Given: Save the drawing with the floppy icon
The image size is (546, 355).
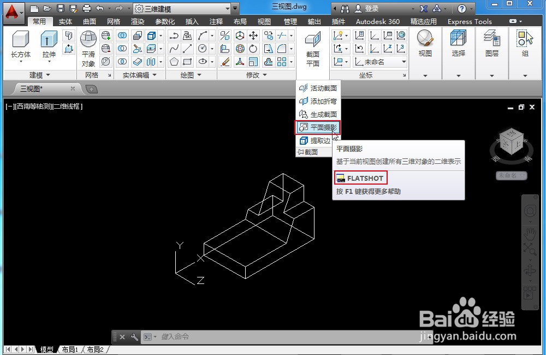Looking at the screenshot, I should pyautogui.click(x=61, y=8).
